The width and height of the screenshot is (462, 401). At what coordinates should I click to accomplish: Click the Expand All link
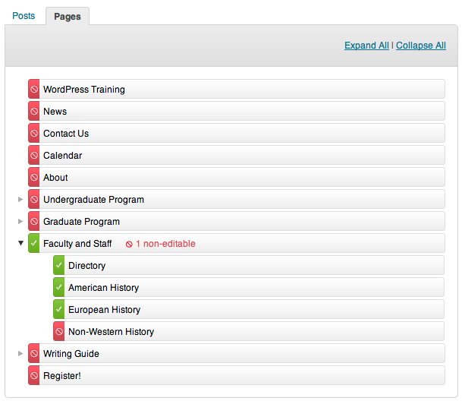coord(366,46)
